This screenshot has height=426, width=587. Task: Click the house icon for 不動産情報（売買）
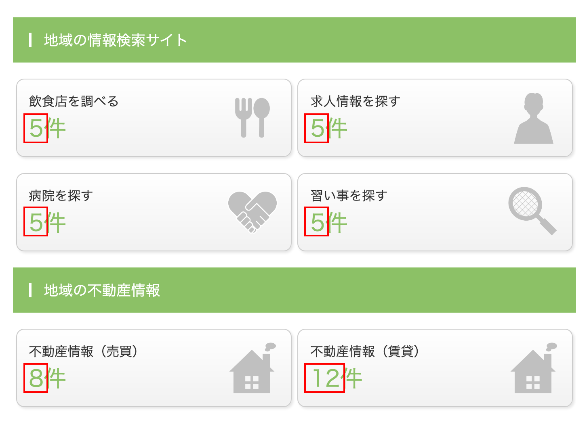(x=252, y=369)
